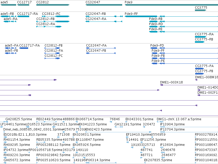
Task: Select the EP11256.3prime EST label
Action: (153, 140)
